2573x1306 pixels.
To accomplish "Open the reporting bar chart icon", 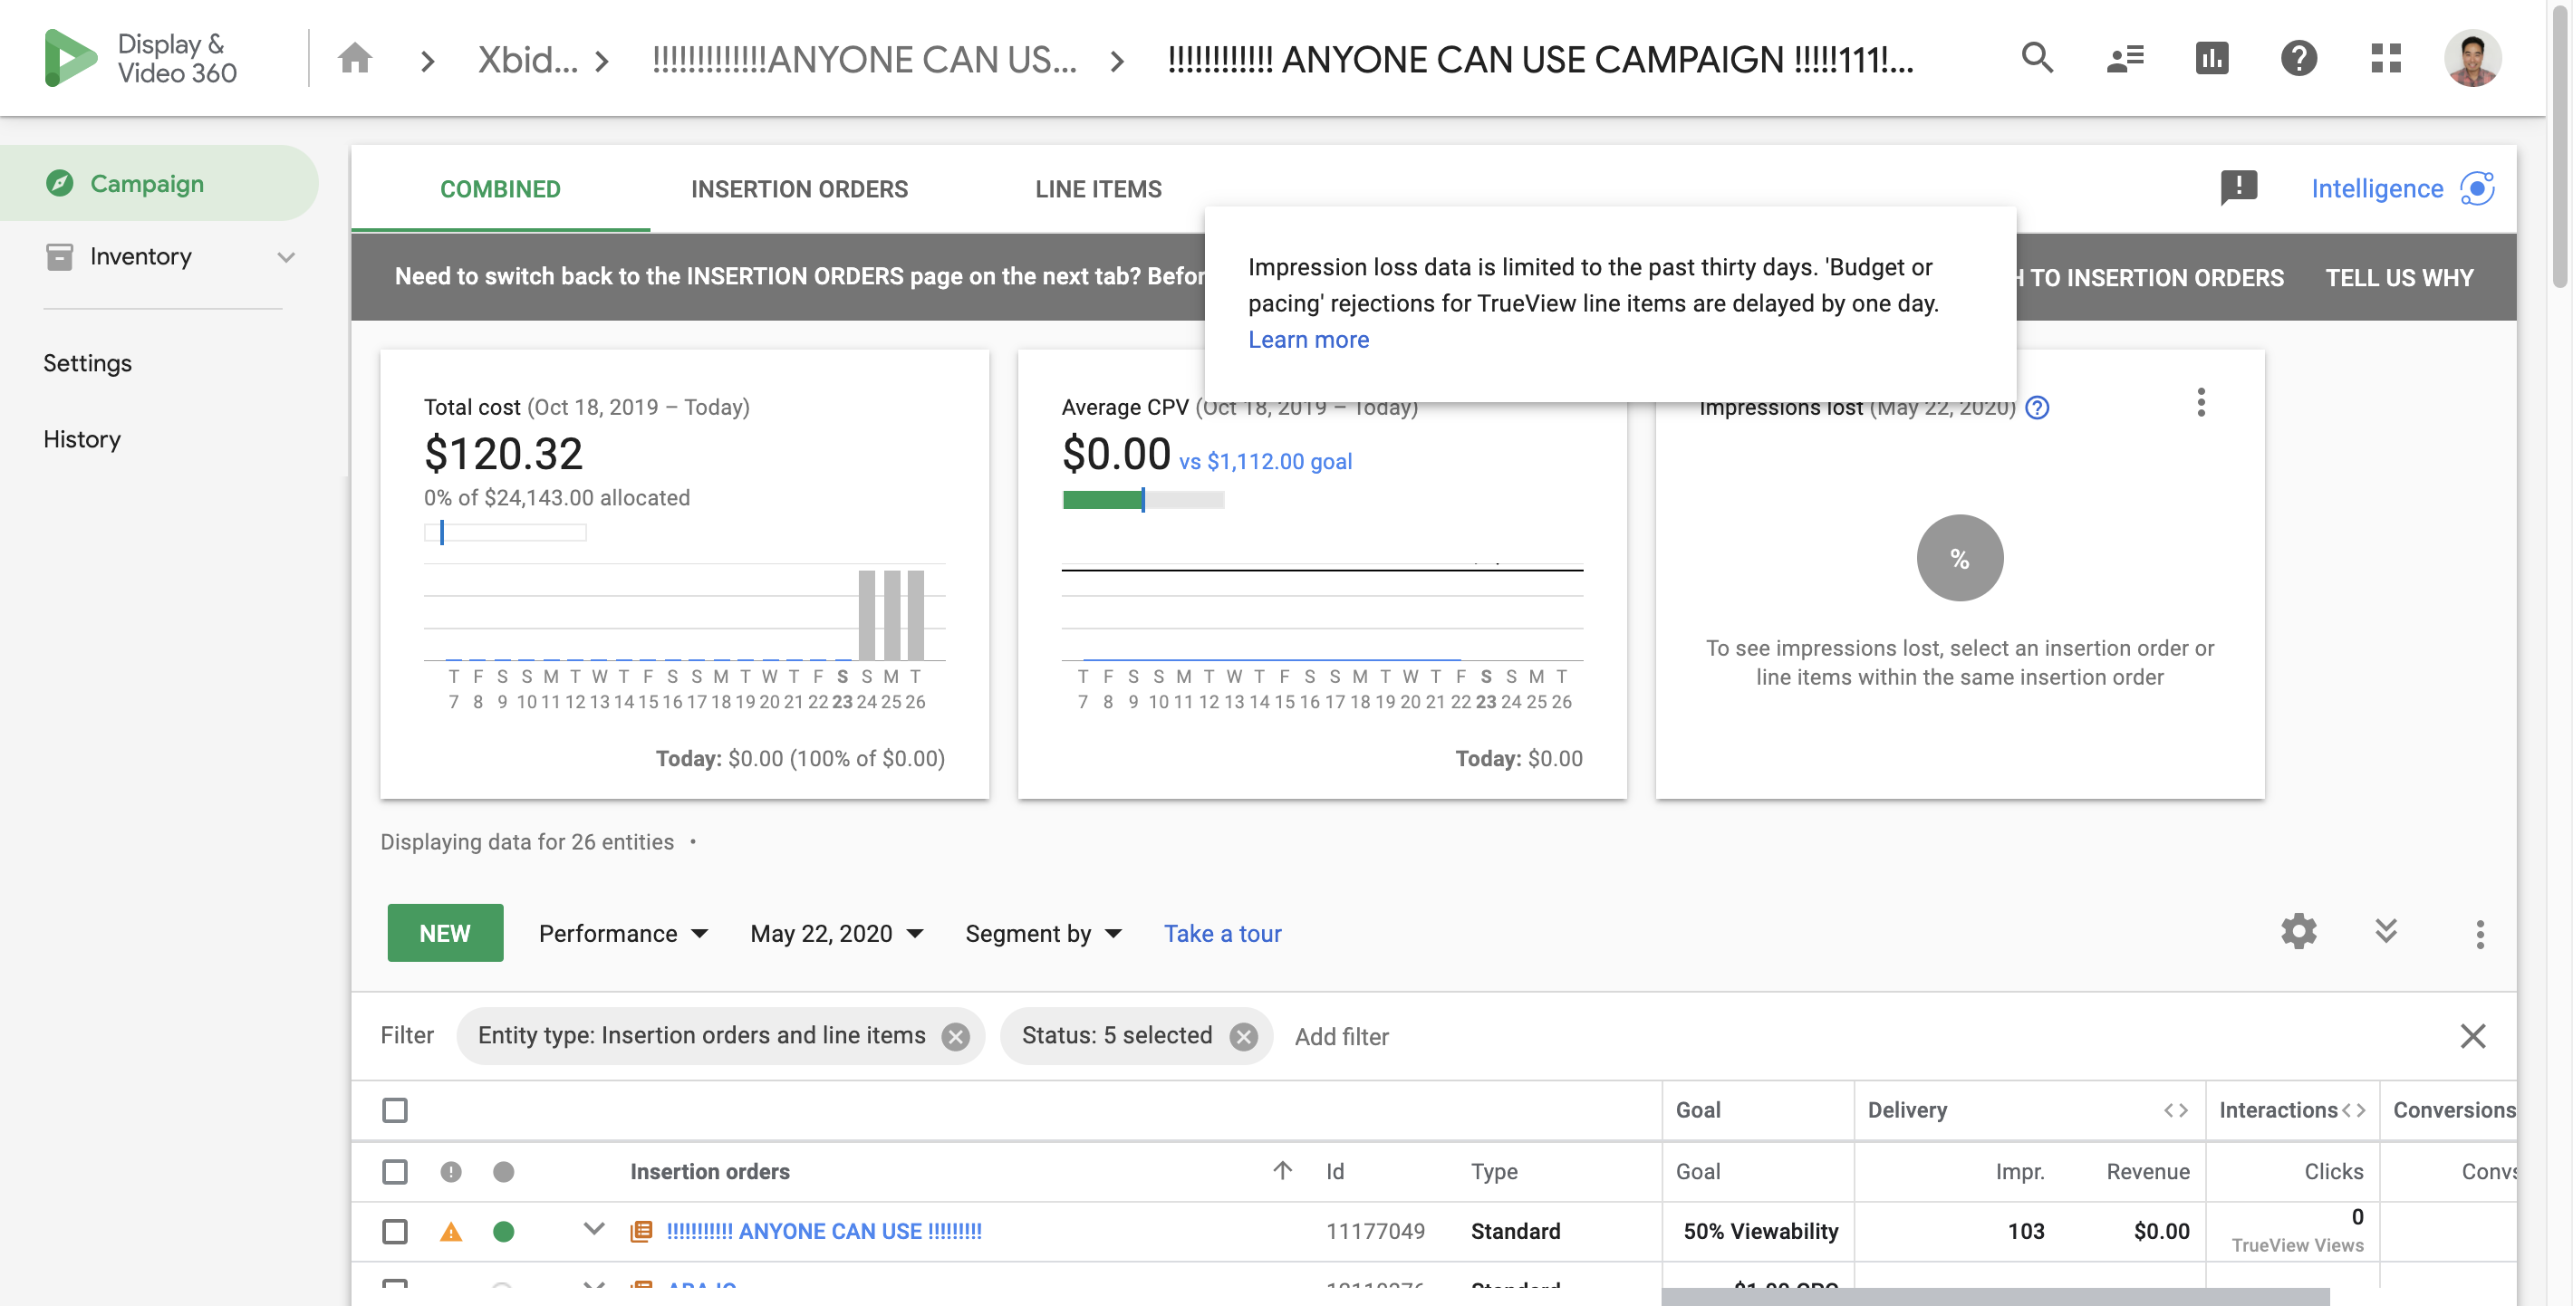I will coord(2212,58).
